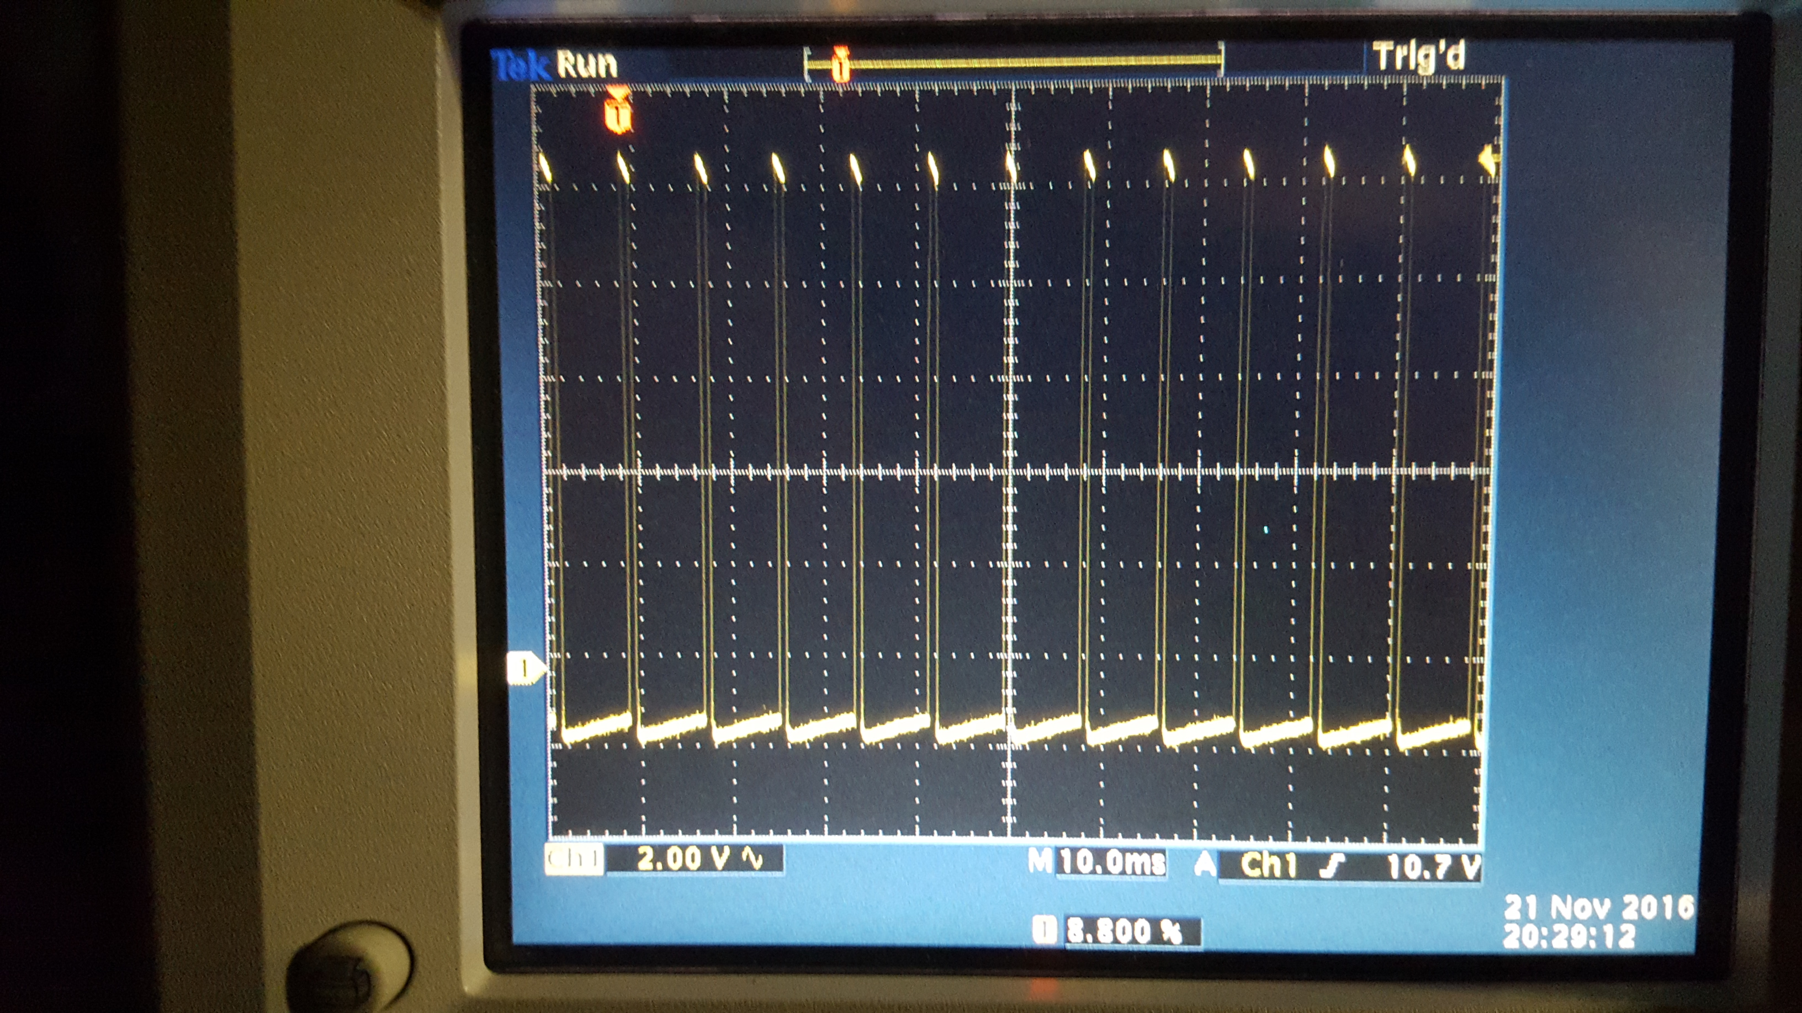Screen dimensions: 1802x1013
Task: Open the M 10.0ms timebase readout
Action: [1098, 862]
